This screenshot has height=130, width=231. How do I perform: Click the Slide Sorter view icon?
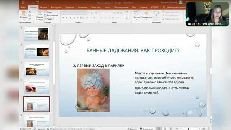pos(165,129)
